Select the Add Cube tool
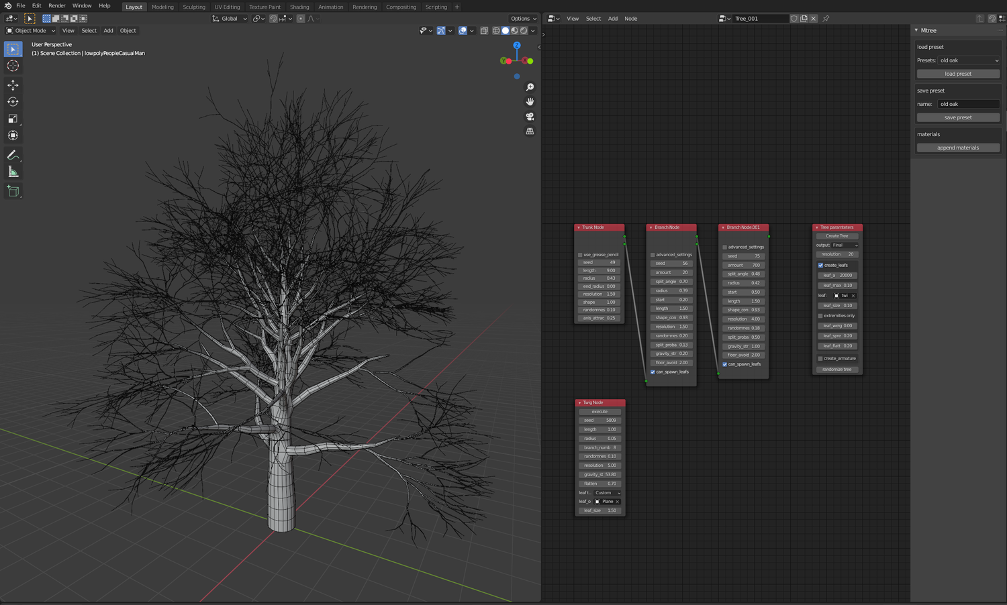 point(13,191)
